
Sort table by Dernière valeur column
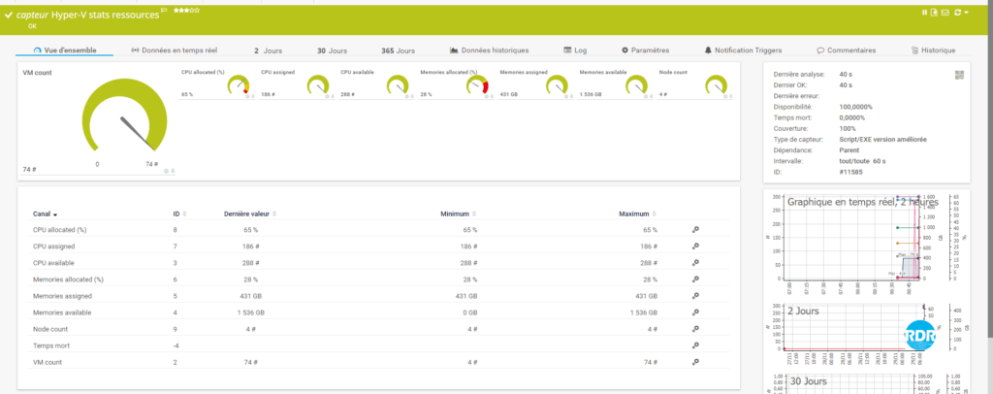click(x=248, y=213)
